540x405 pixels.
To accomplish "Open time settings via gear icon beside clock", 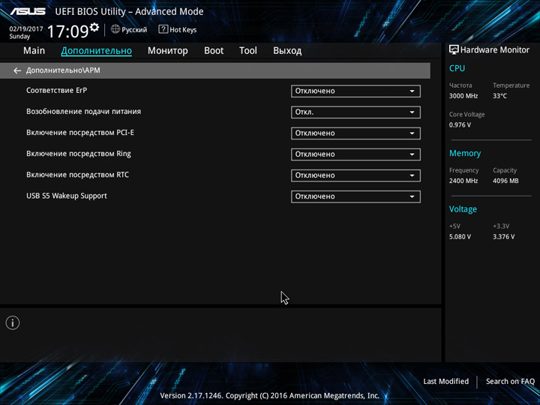I will 94,27.
